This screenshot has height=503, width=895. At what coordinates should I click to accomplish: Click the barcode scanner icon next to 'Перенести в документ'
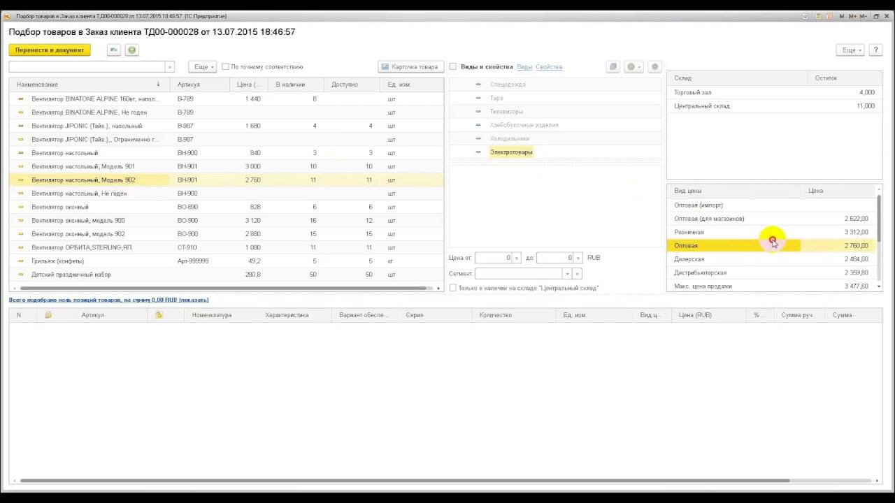click(x=113, y=50)
